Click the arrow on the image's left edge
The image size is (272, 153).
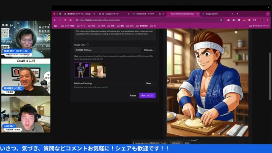click(x=168, y=81)
